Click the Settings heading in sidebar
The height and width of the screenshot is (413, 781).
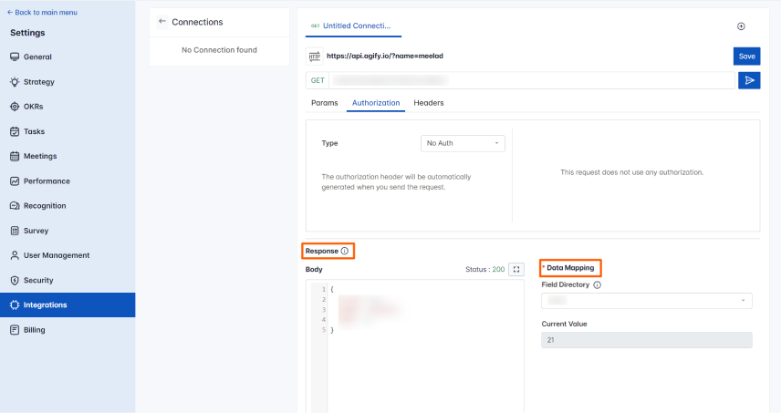[27, 33]
